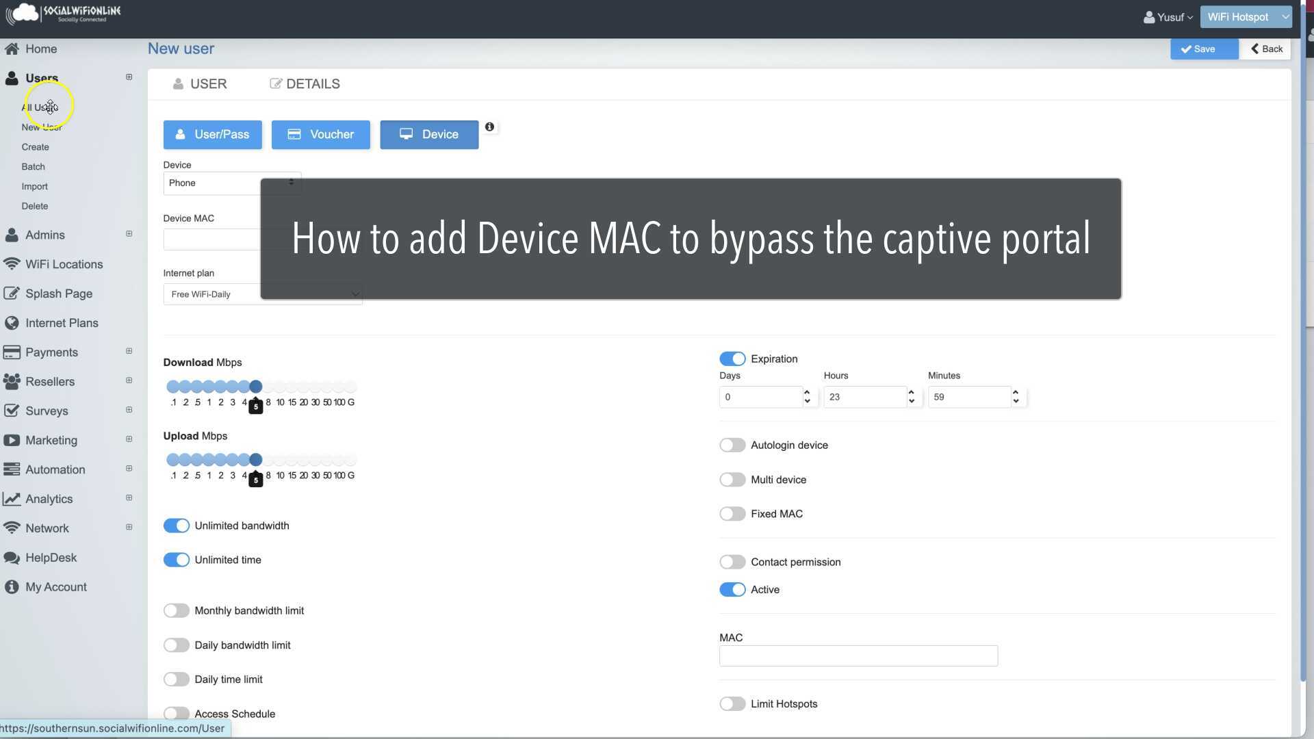This screenshot has width=1314, height=739.
Task: Select the Voucher user type button
Action: point(320,135)
